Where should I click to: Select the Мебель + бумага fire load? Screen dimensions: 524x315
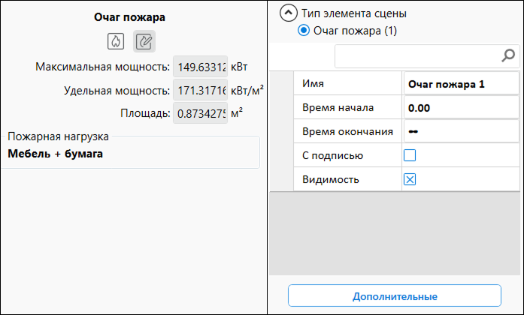55,154
